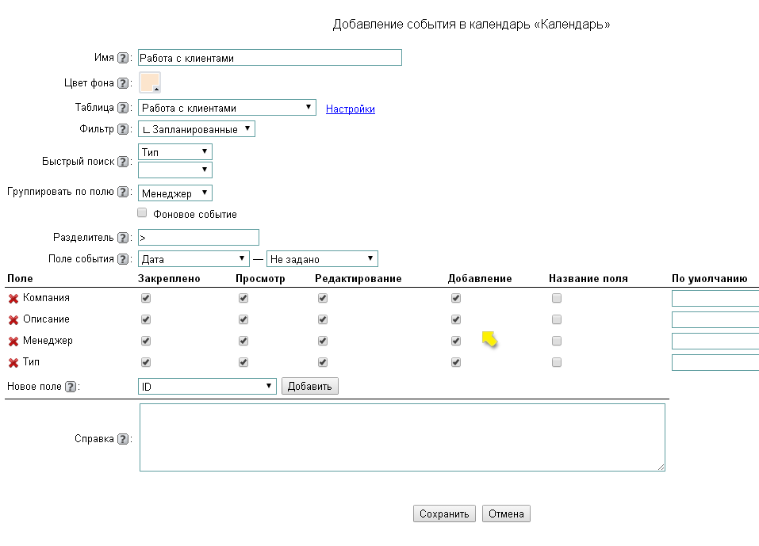Open the background color swatch picker
The width and height of the screenshot is (759, 546).
[150, 82]
